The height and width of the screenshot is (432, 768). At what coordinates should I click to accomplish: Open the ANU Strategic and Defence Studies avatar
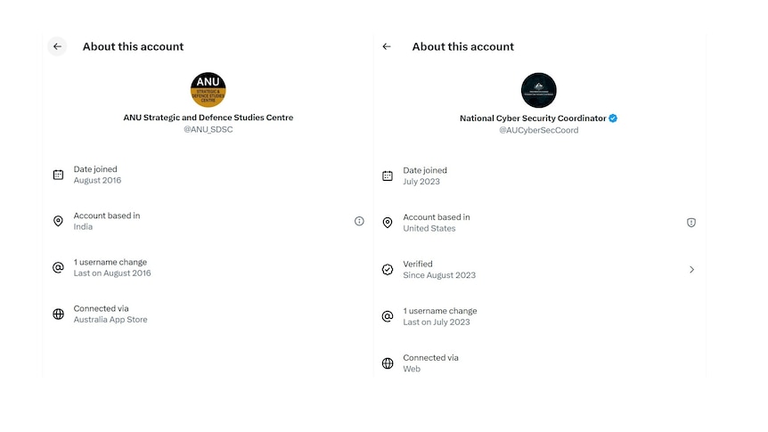(208, 90)
